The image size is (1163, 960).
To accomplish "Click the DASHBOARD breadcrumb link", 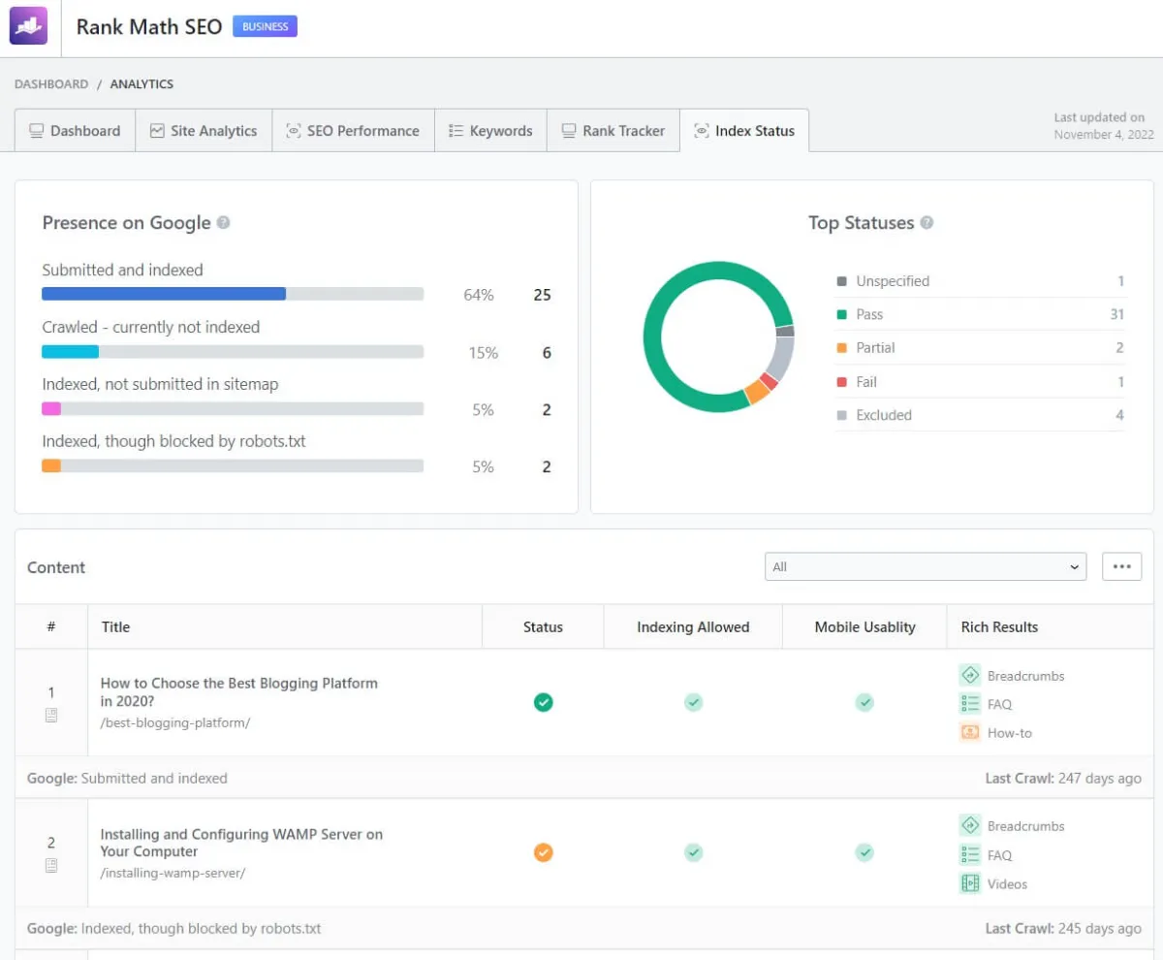I will click(x=51, y=84).
